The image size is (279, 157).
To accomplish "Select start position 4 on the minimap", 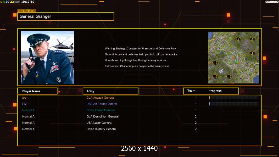I will tap(252, 53).
